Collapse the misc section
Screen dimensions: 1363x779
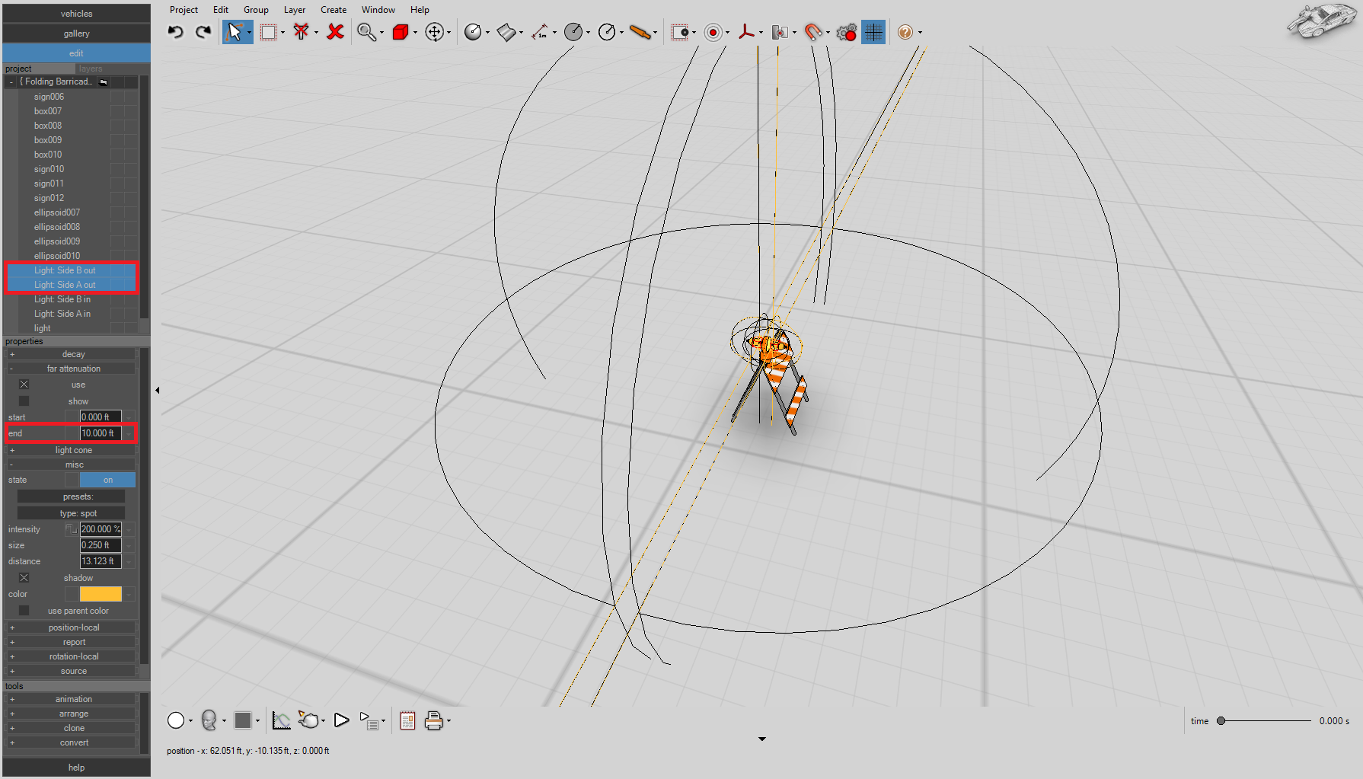tap(12, 465)
